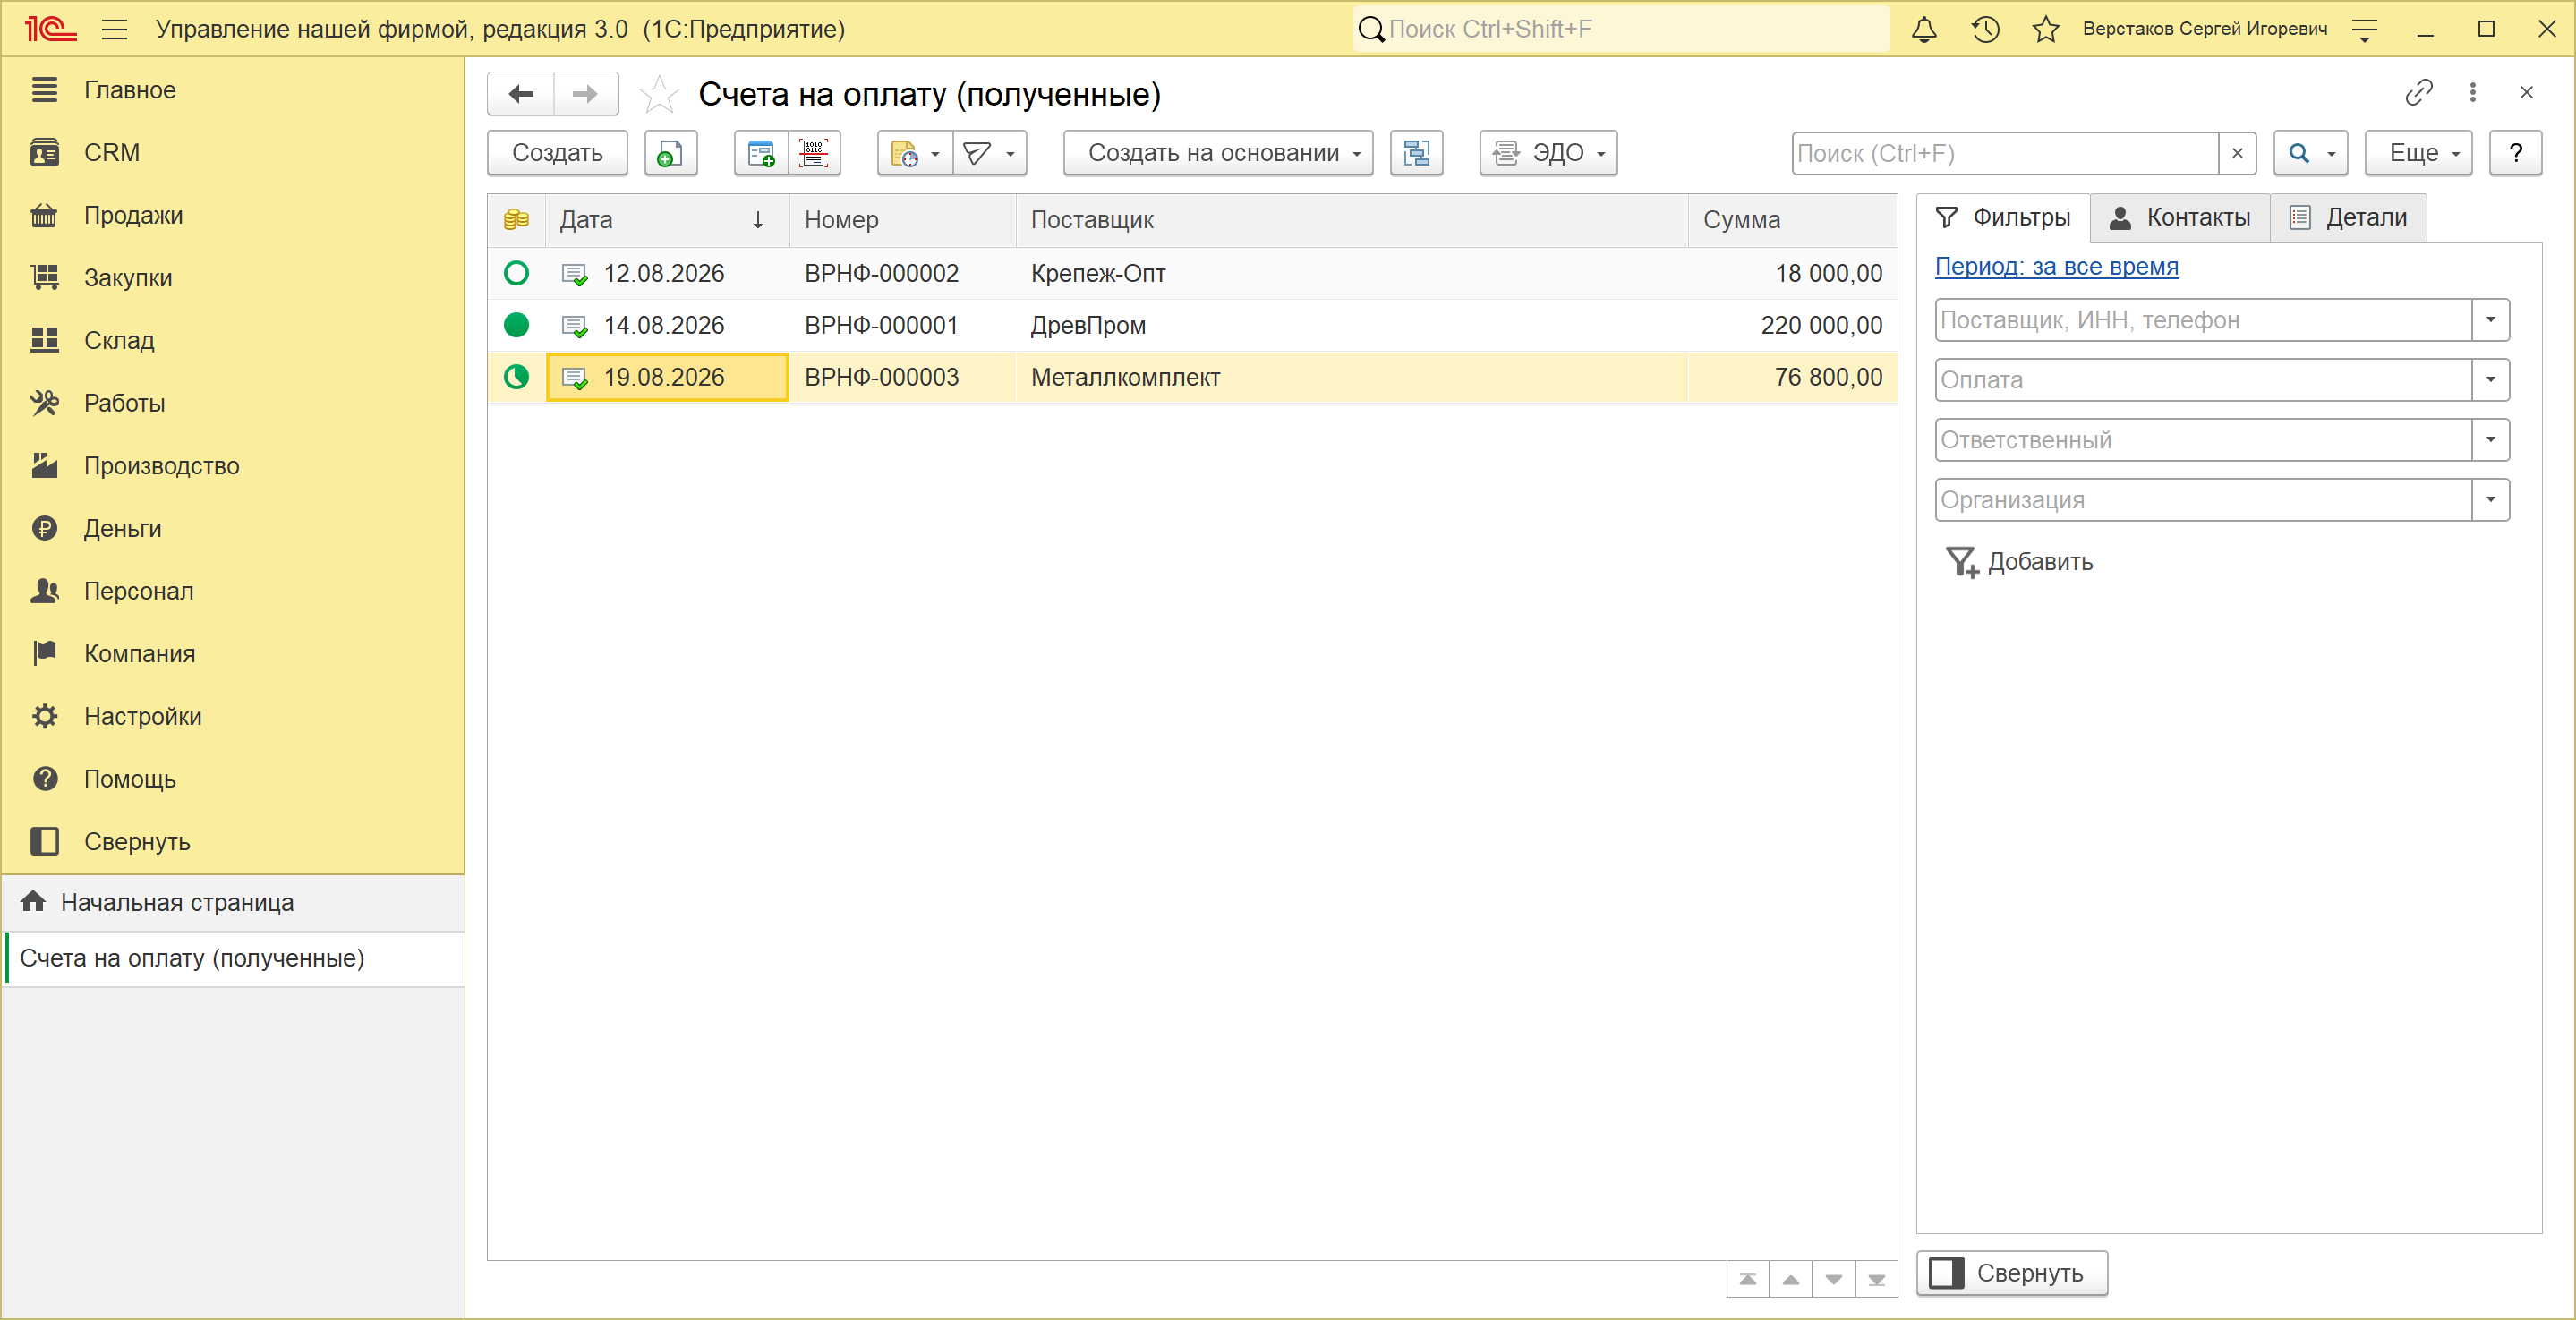Viewport: 2576px width, 1320px height.
Task: Switch to Контакты tab
Action: (2180, 218)
